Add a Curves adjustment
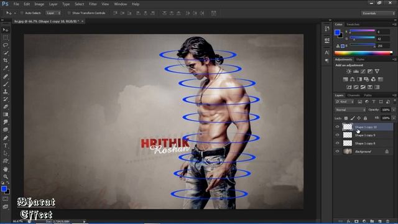 click(363, 72)
